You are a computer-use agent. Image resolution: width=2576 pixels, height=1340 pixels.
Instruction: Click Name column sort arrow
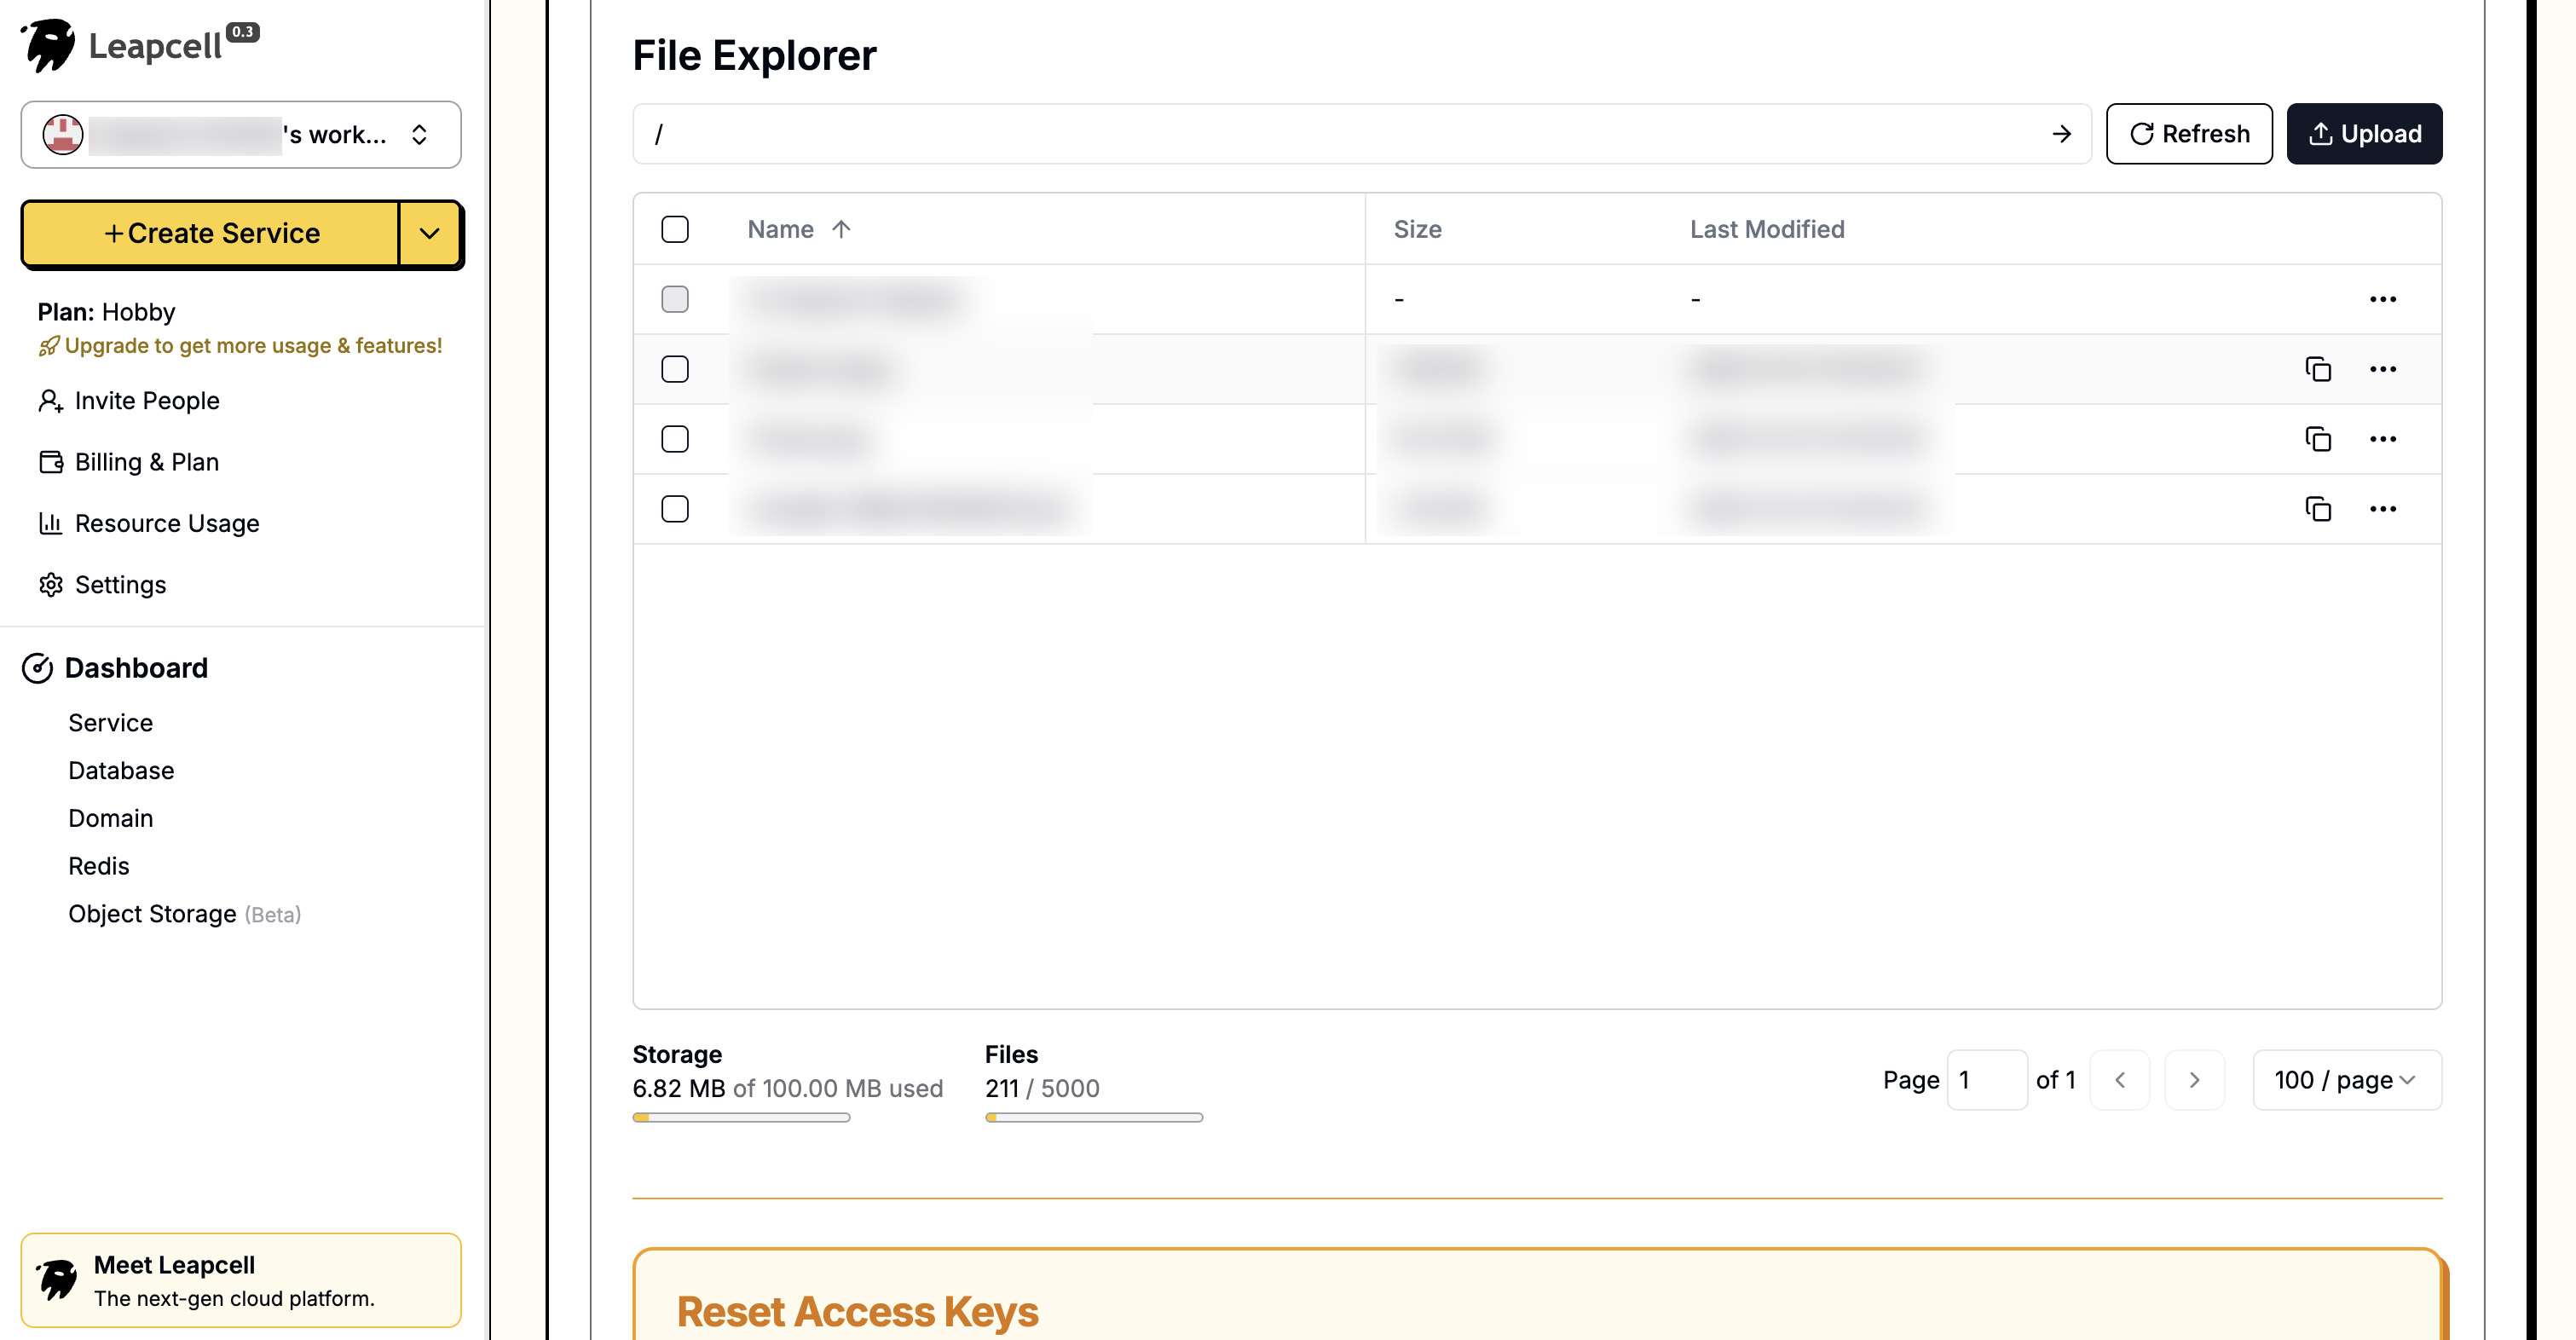(841, 229)
